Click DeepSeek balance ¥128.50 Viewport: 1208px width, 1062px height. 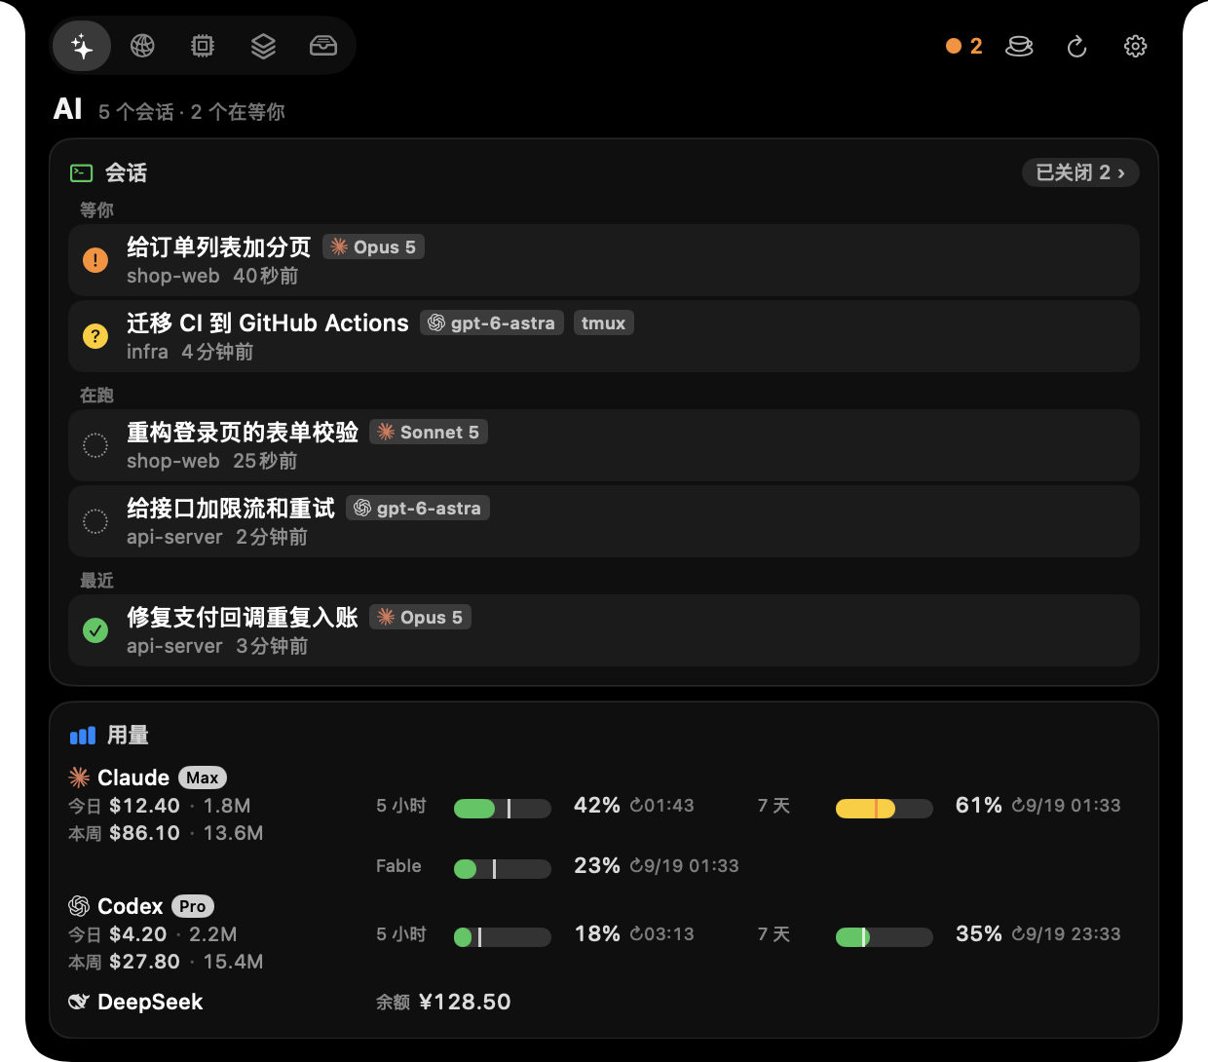[x=465, y=1002]
